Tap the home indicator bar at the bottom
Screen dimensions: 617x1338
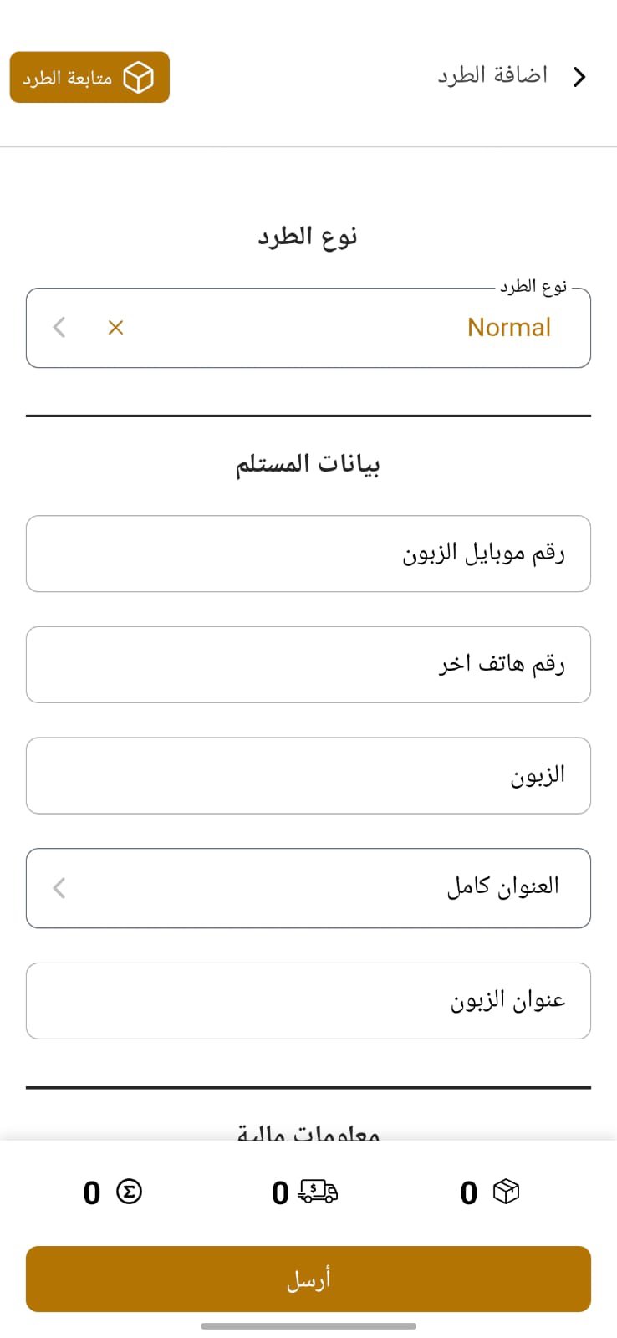(x=308, y=1325)
